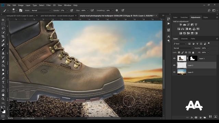The width and height of the screenshot is (219, 123).
Task: Add a Vibrance adjustment
Action: coord(196,25)
